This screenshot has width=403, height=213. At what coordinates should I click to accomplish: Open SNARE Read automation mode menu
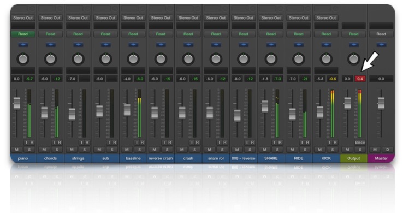[271, 34]
